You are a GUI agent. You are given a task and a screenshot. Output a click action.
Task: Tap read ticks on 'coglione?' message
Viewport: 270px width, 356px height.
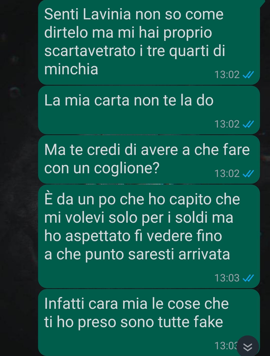[249, 173]
